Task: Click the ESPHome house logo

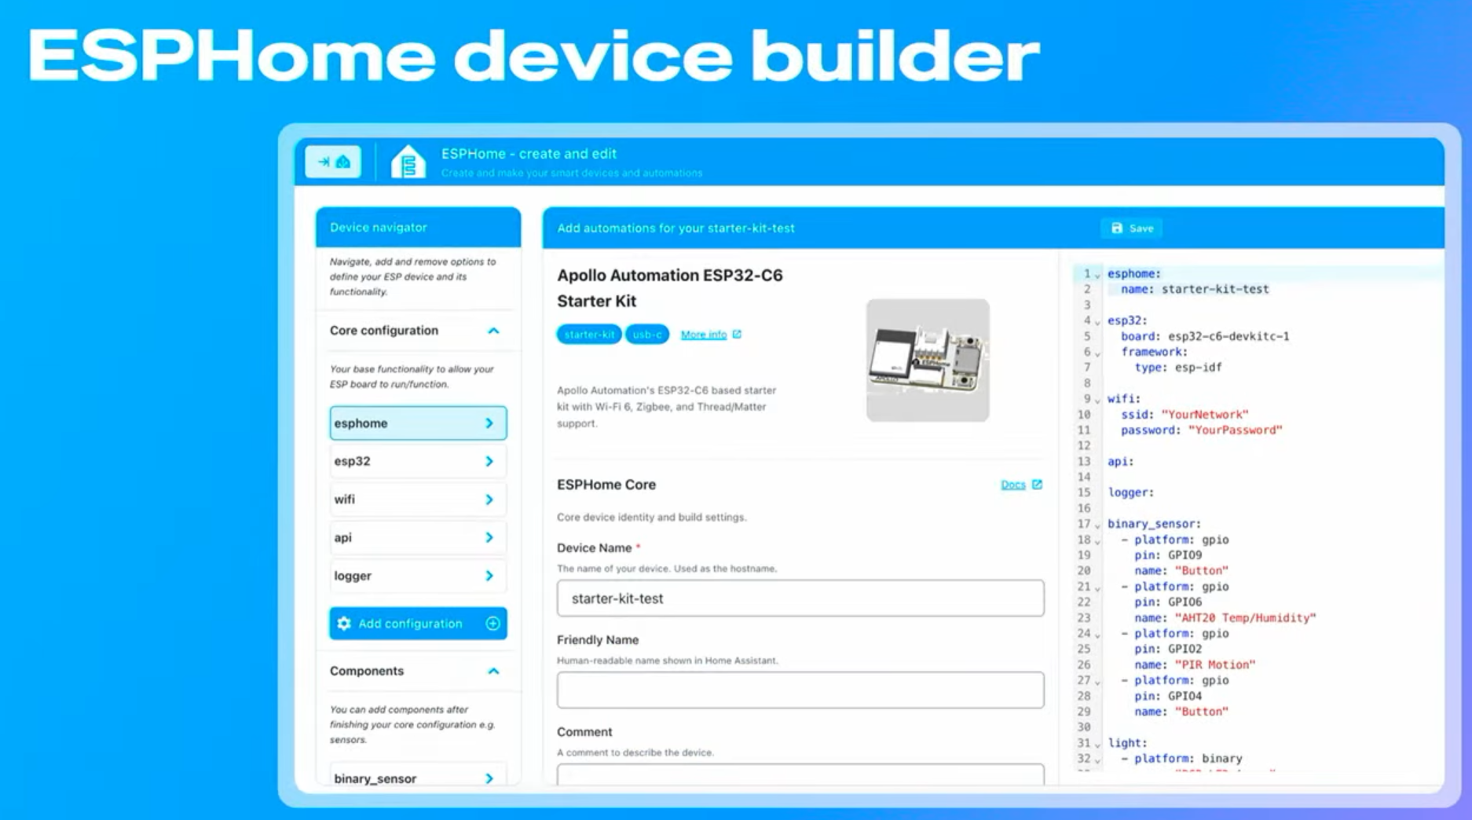Action: click(408, 162)
